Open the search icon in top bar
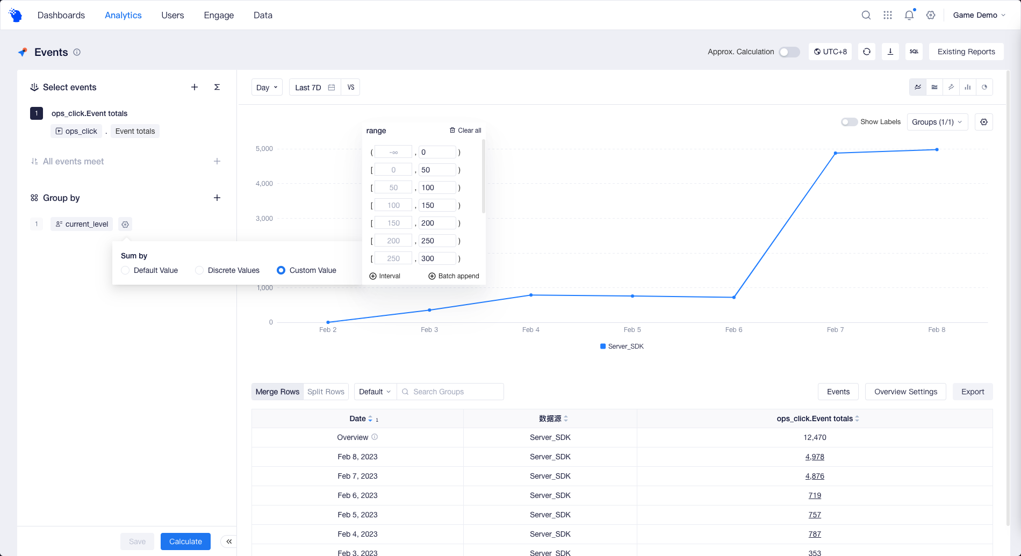1021x556 pixels. pyautogui.click(x=866, y=15)
